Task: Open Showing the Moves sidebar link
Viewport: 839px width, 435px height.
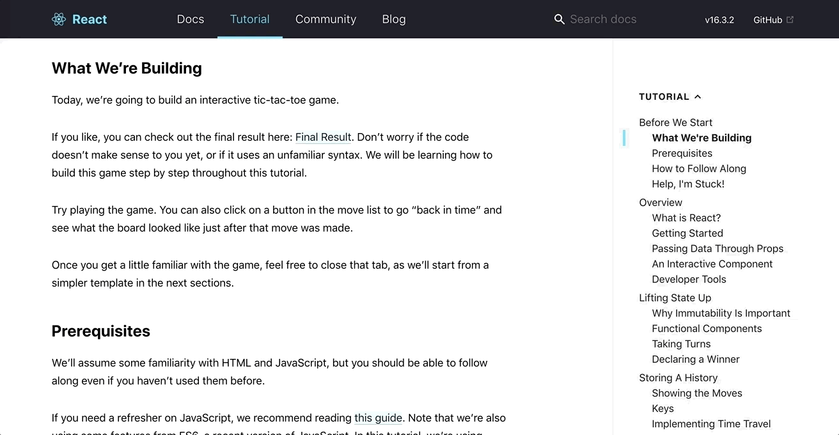Action: 697,393
